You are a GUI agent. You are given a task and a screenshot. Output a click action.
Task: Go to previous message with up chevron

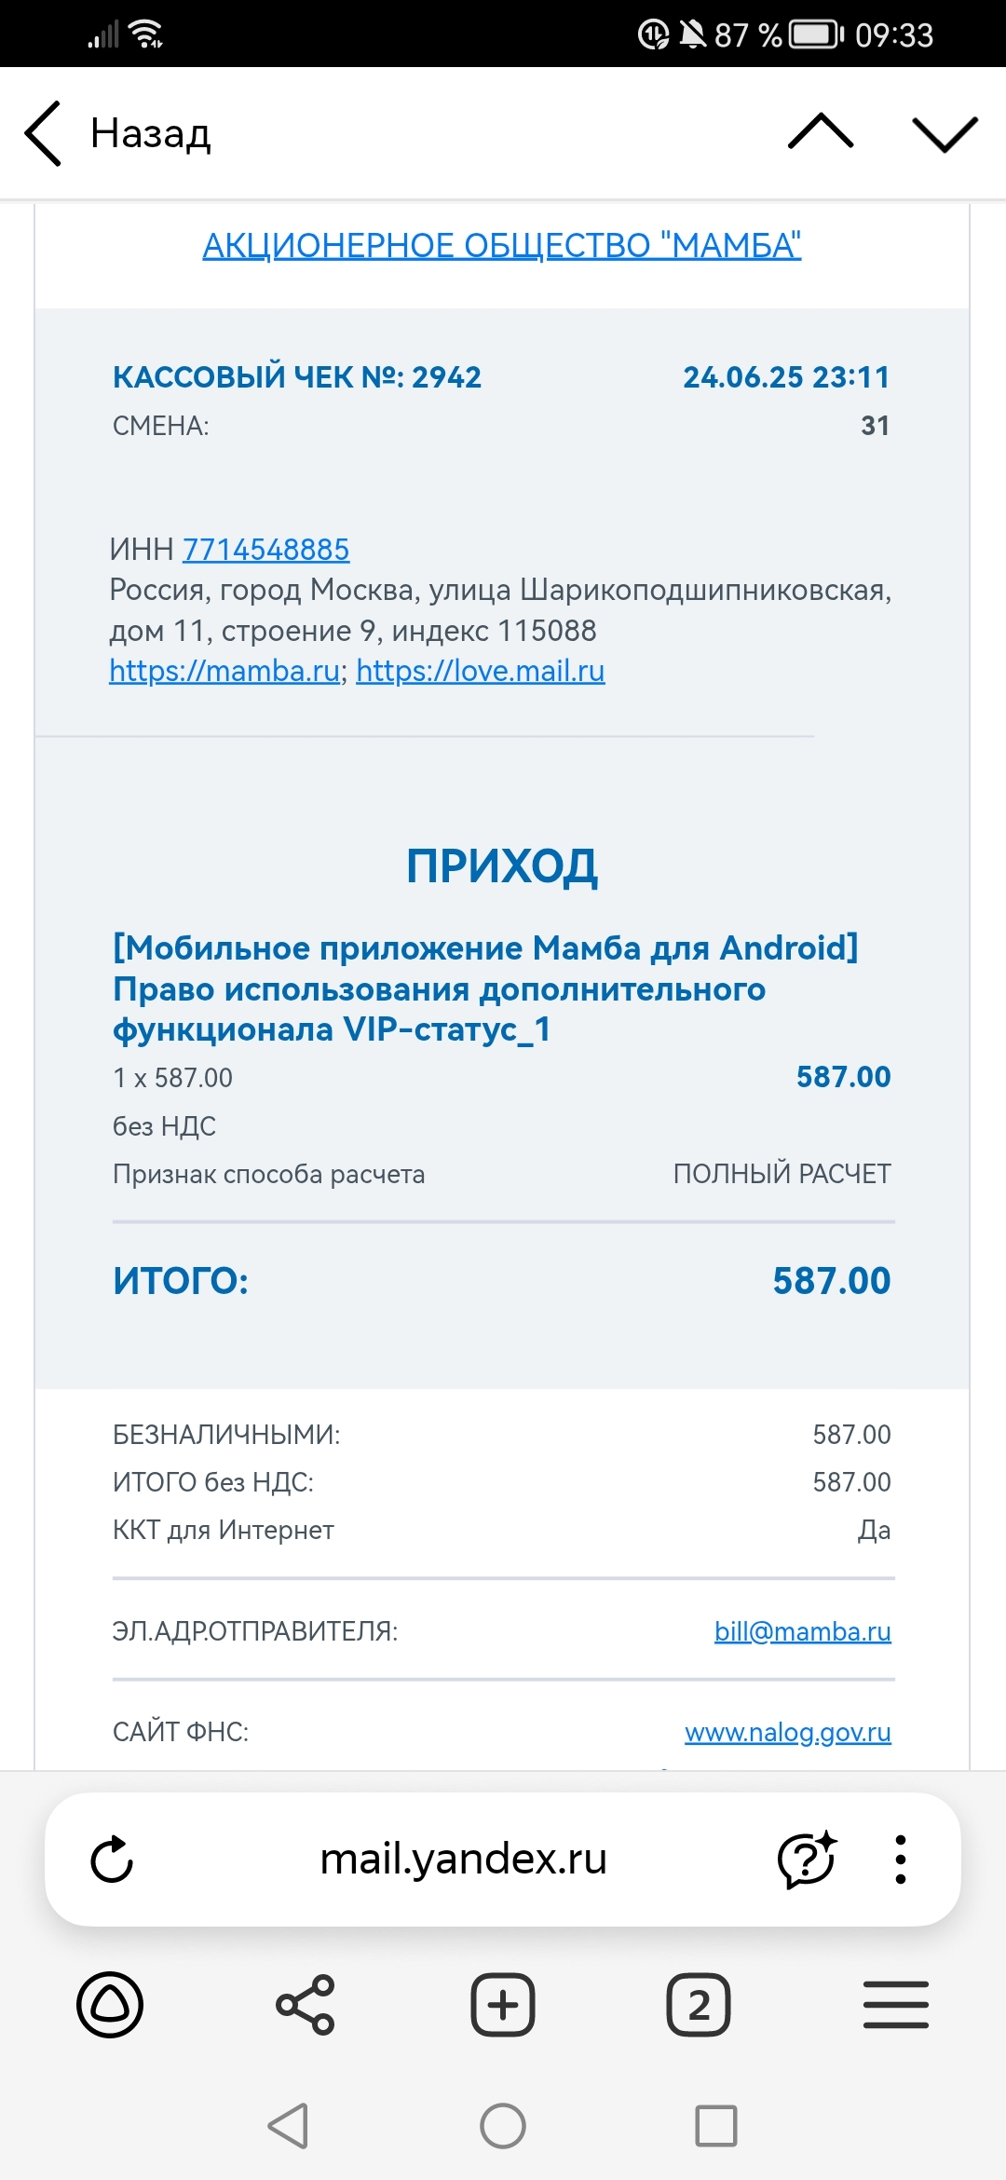[820, 132]
